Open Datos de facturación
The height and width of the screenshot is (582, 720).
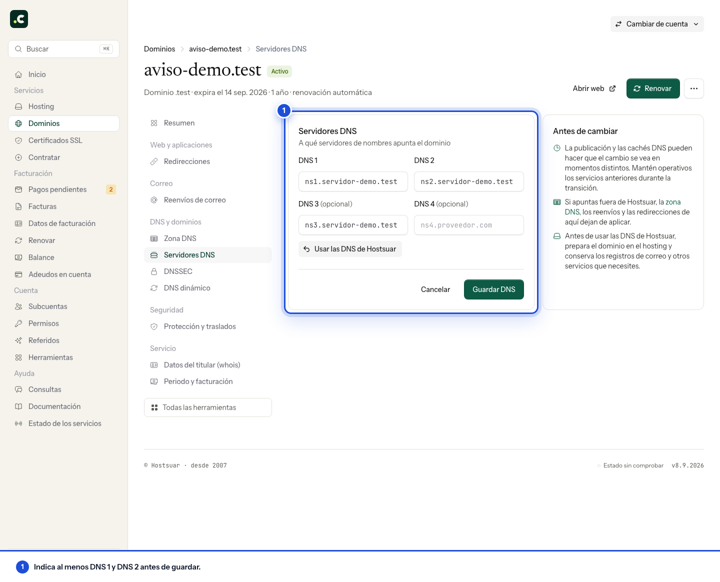pos(63,223)
